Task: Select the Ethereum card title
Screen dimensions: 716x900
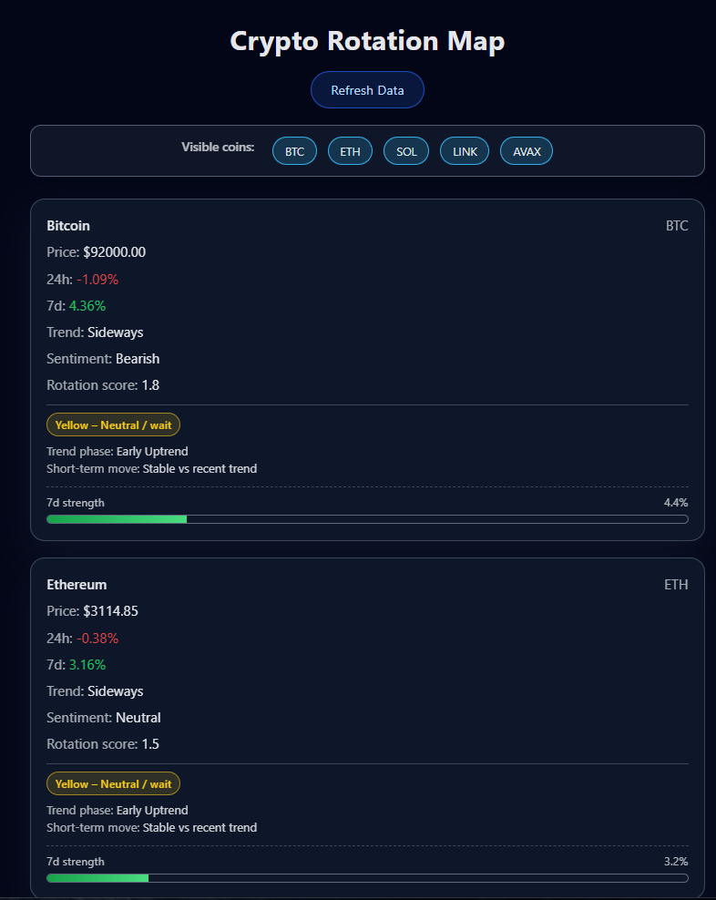Action: point(77,585)
